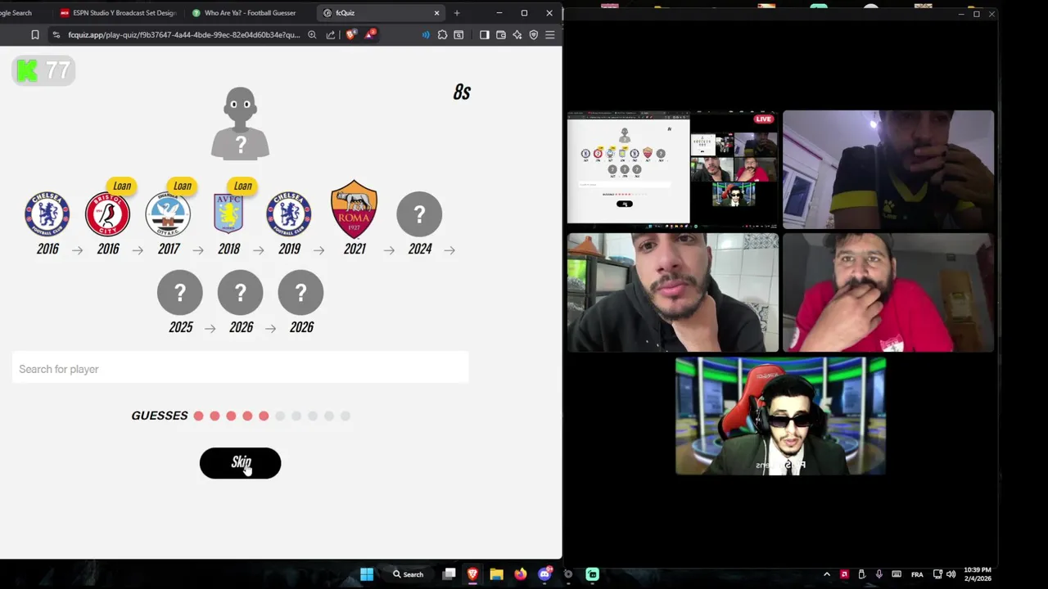Click the bookmark icon in browser toolbar
This screenshot has height=589, width=1048.
35,35
